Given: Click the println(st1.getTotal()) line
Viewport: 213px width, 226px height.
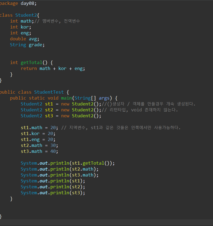Looking at the screenshot, I should (x=68, y=163).
